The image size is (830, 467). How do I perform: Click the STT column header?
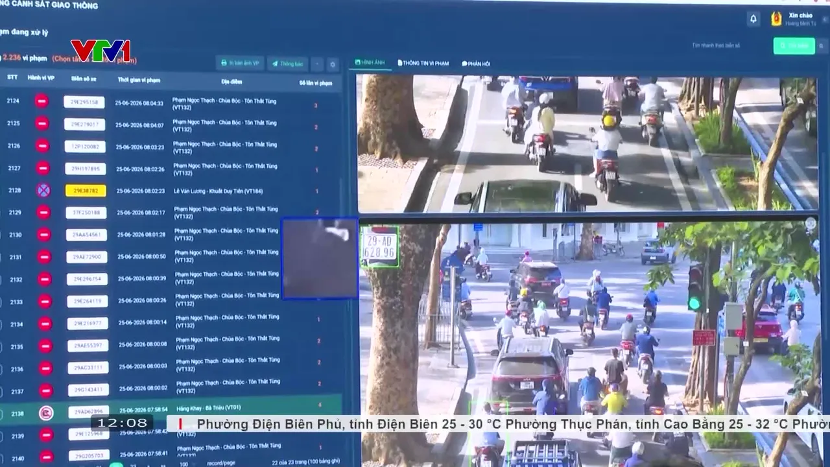pos(12,77)
